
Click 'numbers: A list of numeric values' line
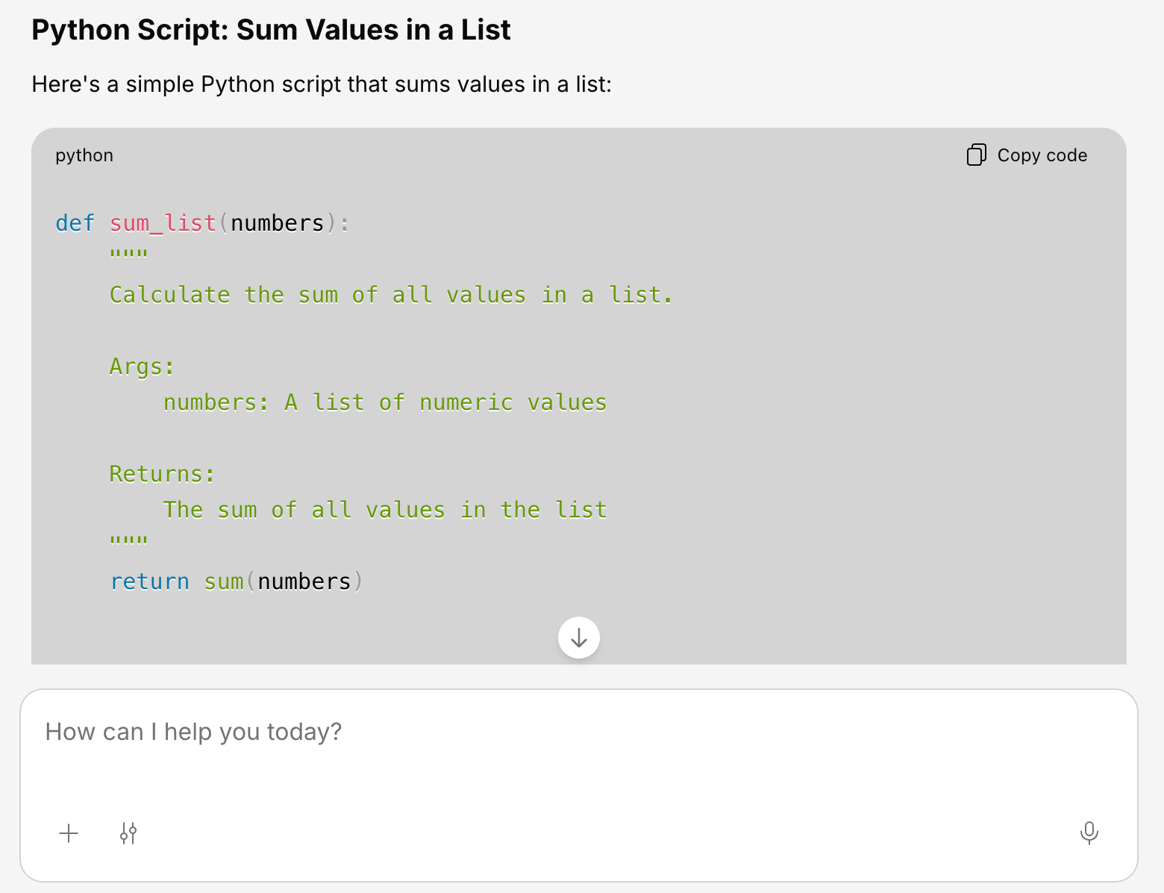click(x=384, y=402)
